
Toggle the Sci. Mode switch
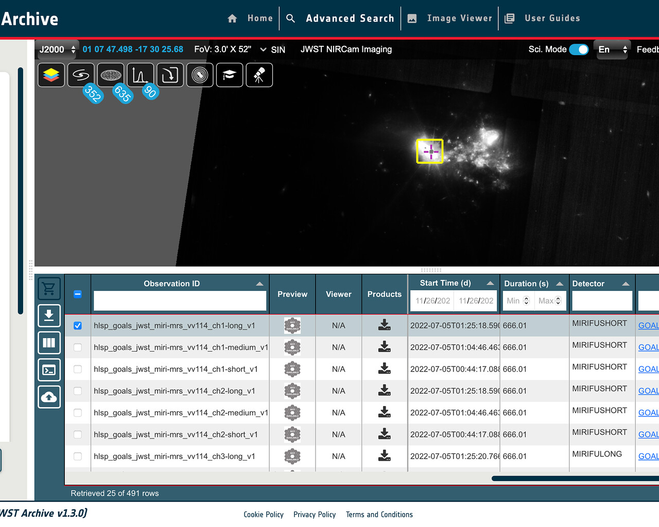click(x=579, y=49)
